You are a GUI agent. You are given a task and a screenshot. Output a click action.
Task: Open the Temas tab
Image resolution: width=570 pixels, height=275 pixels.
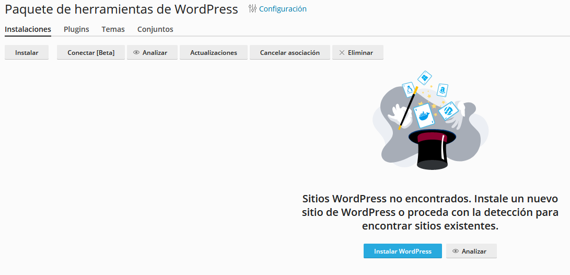click(x=113, y=29)
